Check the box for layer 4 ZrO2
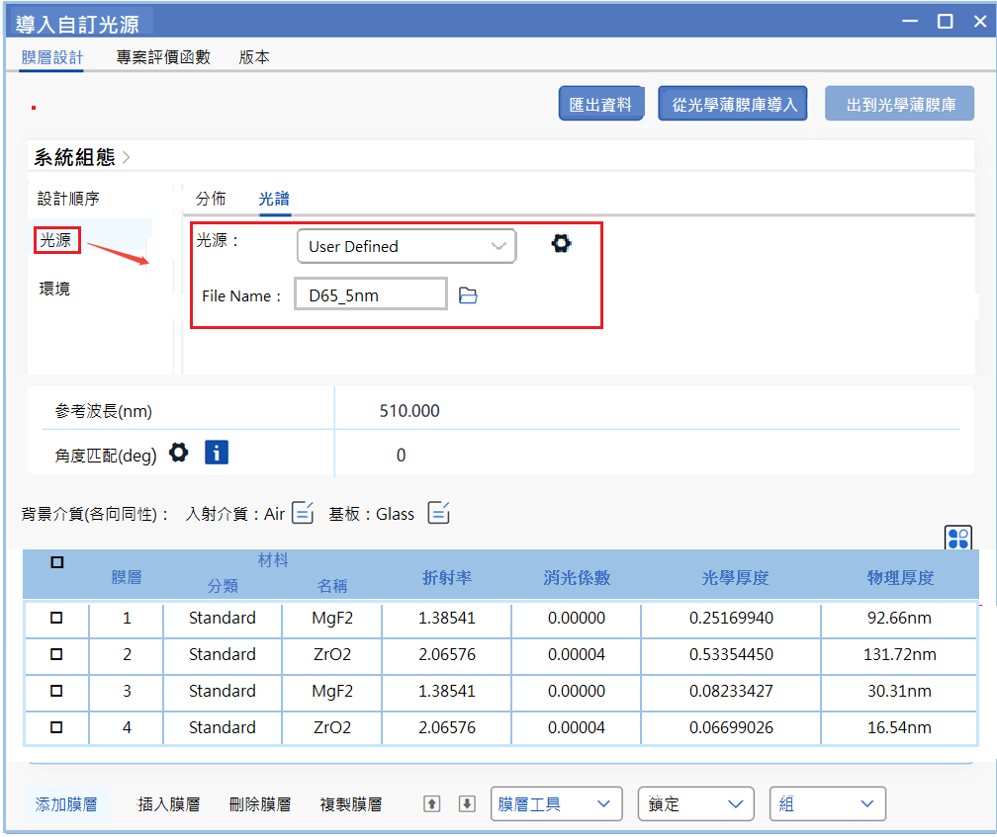The image size is (997, 837). [56, 727]
